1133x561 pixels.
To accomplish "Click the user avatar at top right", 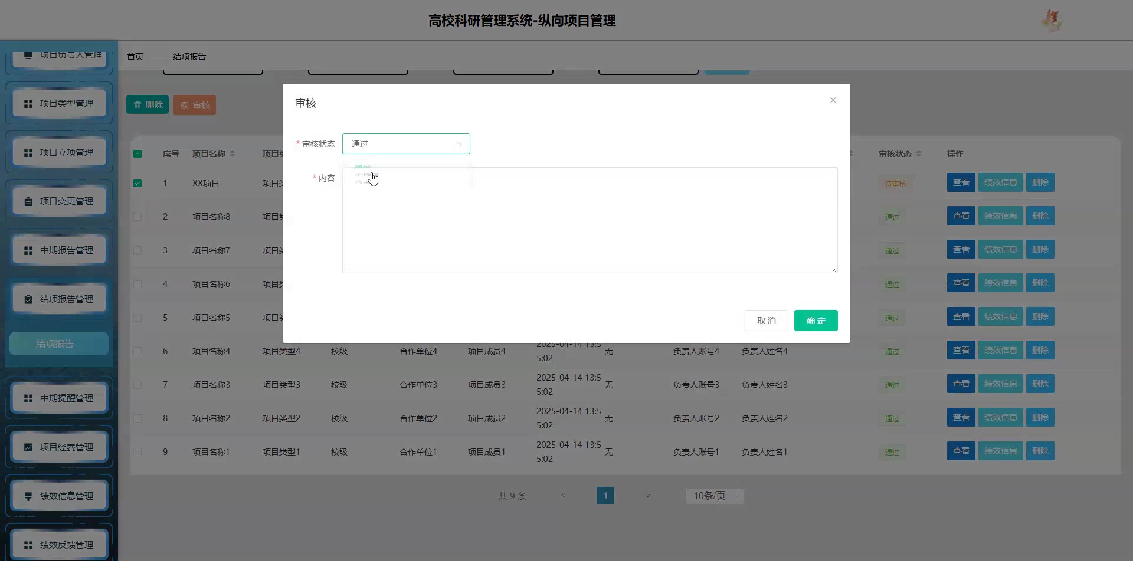I will pyautogui.click(x=1051, y=21).
